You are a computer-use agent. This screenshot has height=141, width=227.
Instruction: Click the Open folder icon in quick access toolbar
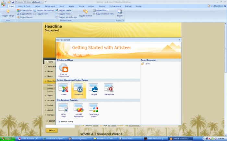pos(9,2)
